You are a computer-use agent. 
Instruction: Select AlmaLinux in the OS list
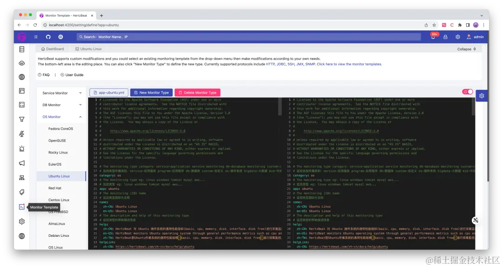57,223
